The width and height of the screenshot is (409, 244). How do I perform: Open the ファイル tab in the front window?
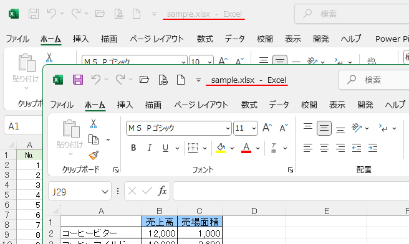point(62,105)
